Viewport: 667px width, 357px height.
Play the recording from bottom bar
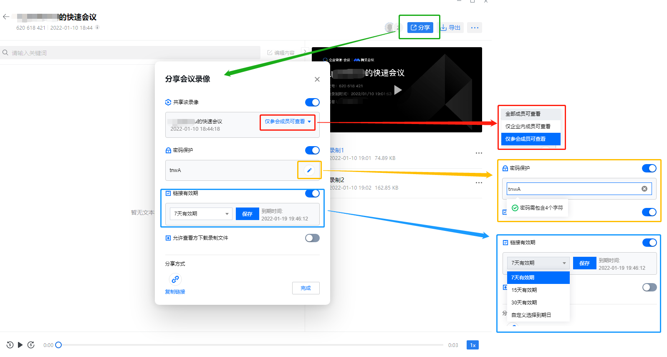click(20, 345)
